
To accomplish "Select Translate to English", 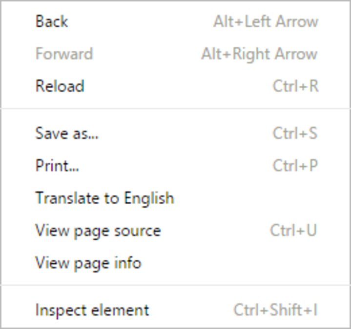I will coord(104,198).
